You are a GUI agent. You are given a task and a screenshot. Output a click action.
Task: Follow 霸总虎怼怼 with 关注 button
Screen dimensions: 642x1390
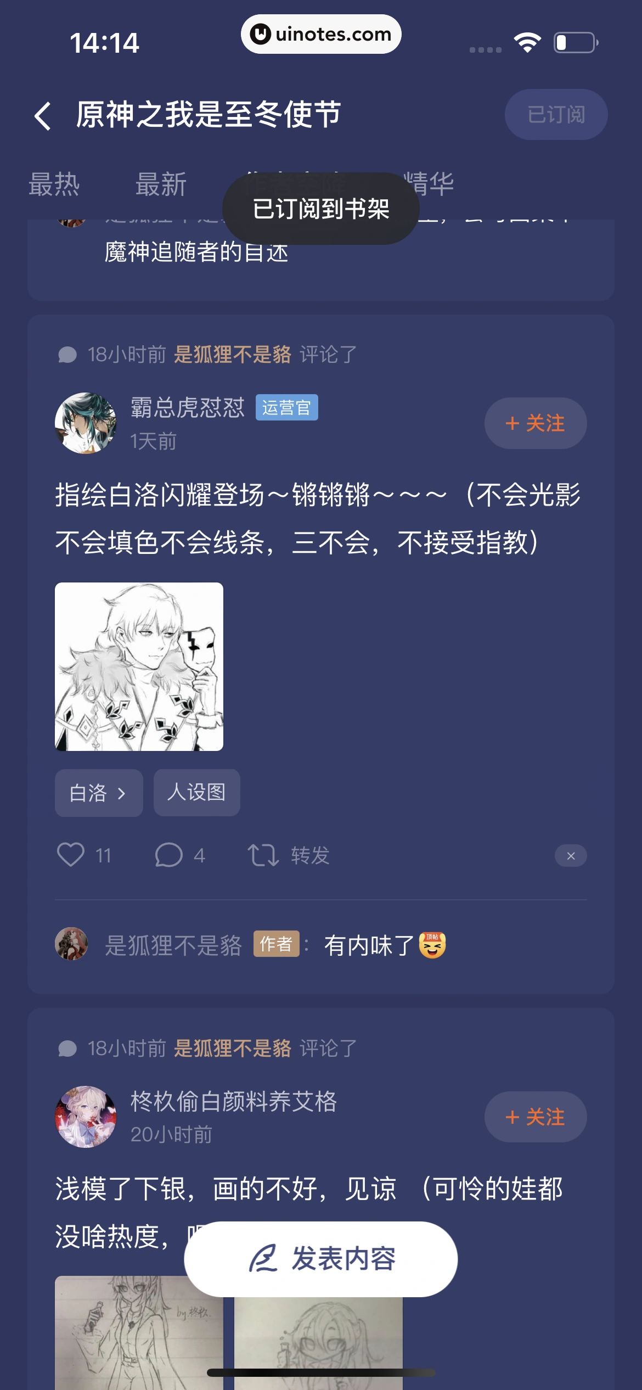[536, 423]
